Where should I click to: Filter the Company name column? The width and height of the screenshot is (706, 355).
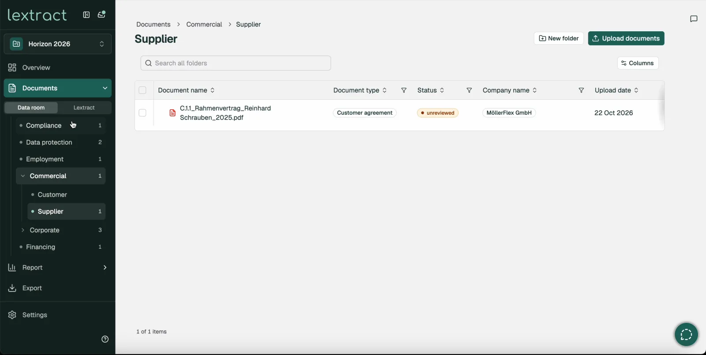(x=581, y=90)
